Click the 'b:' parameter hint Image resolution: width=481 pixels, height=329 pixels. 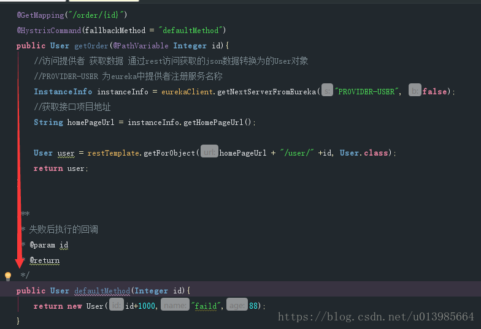(415, 91)
